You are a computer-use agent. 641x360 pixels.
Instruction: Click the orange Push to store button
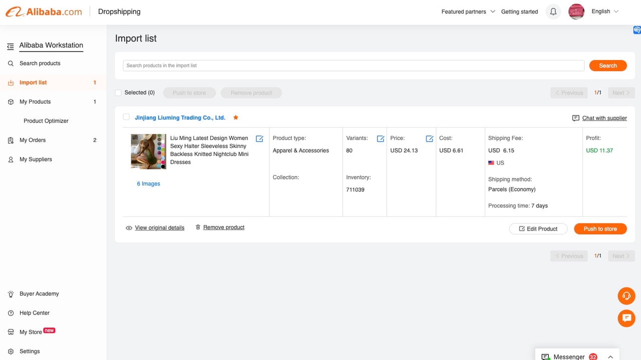coord(600,228)
